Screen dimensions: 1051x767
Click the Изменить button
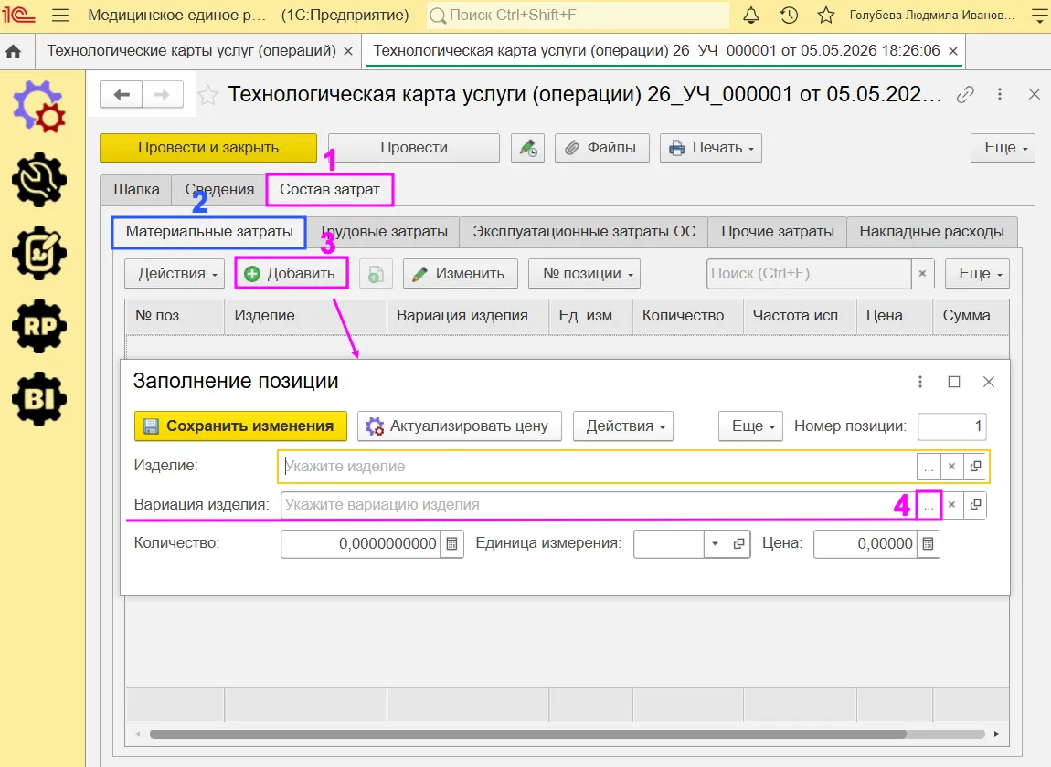pos(461,274)
